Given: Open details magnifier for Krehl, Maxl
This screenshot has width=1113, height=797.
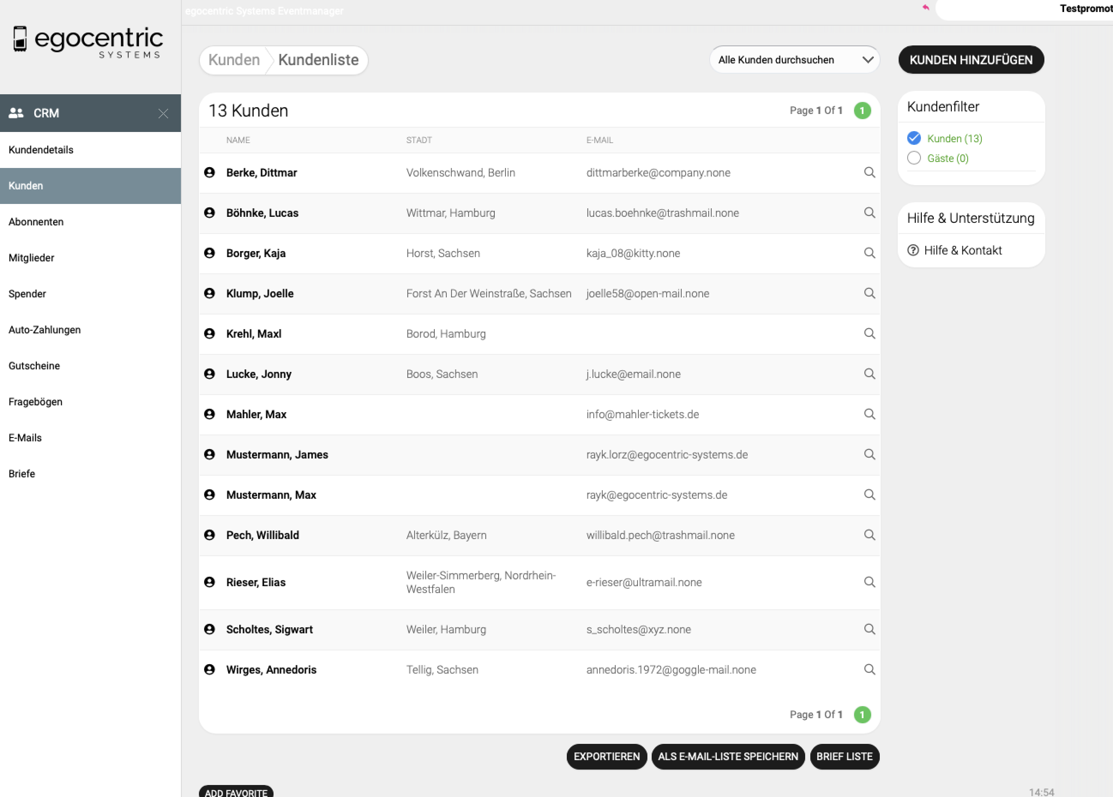Looking at the screenshot, I should [x=869, y=333].
